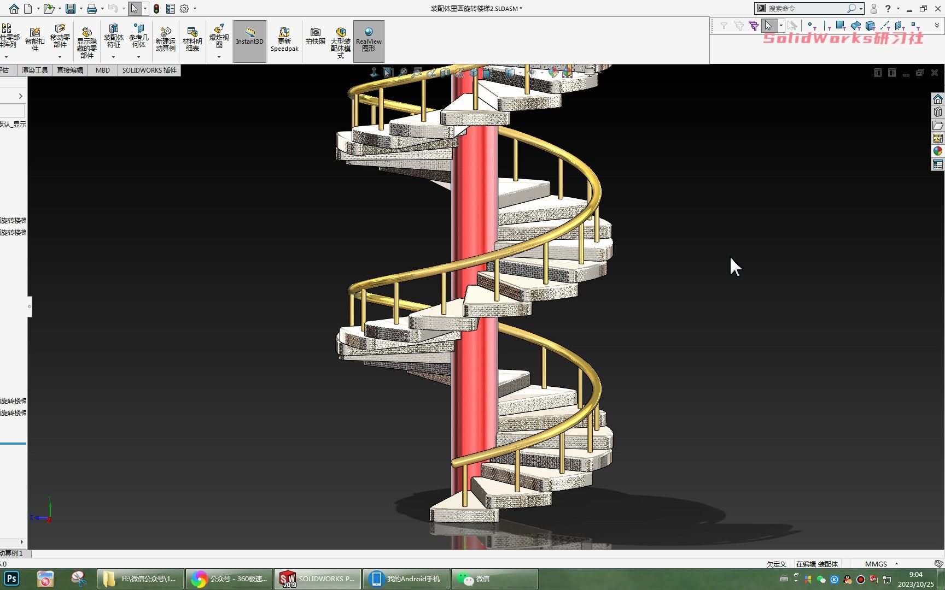The height and width of the screenshot is (590, 945).
Task: Open Custom Properties in task pane
Action: coord(938,164)
